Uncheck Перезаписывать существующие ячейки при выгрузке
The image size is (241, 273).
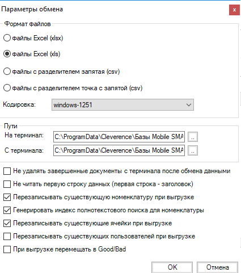click(x=7, y=223)
